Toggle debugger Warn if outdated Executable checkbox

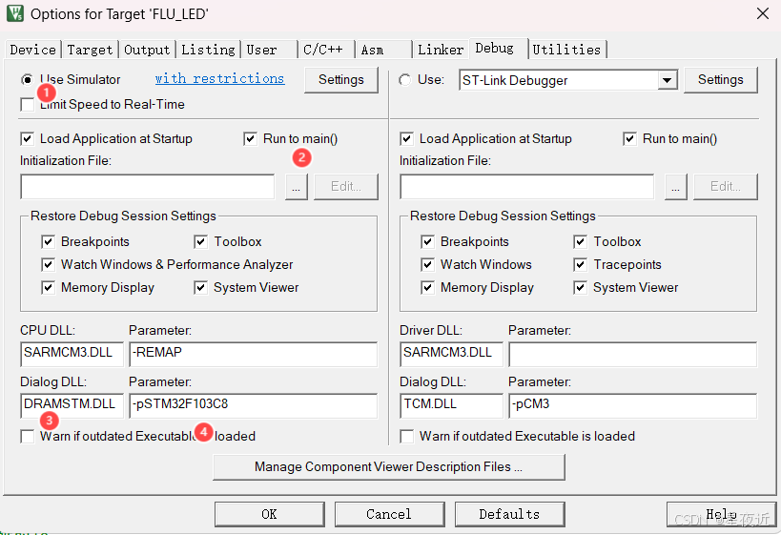[407, 437]
